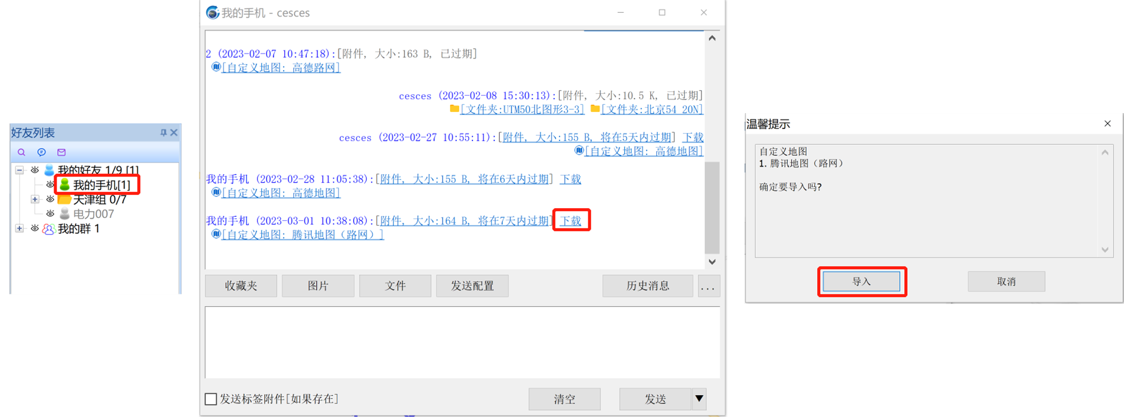The image size is (1124, 417).
Task: Open the chat bubble icon in 好友列表
Action: coord(41,152)
